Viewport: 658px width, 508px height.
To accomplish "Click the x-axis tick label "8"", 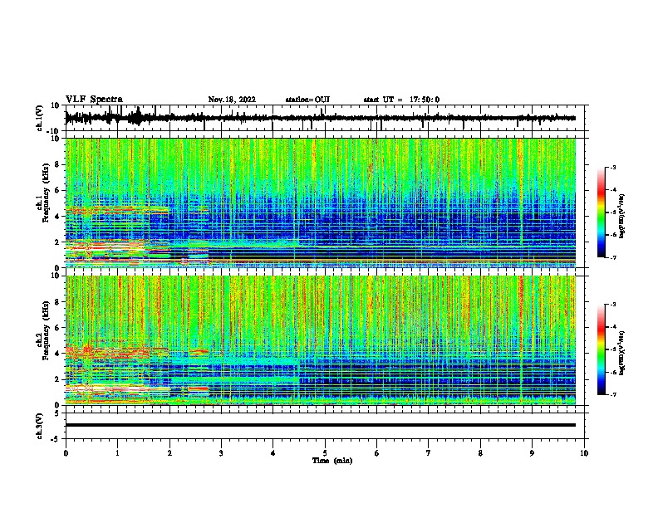I will click(480, 453).
